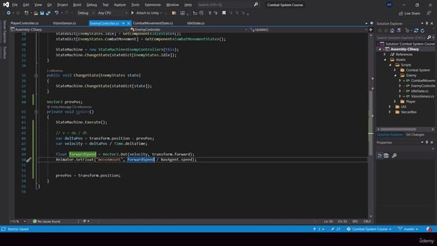This screenshot has height=246, width=437.
Task: Pin the Solution Explorer panel
Action: point(427,24)
